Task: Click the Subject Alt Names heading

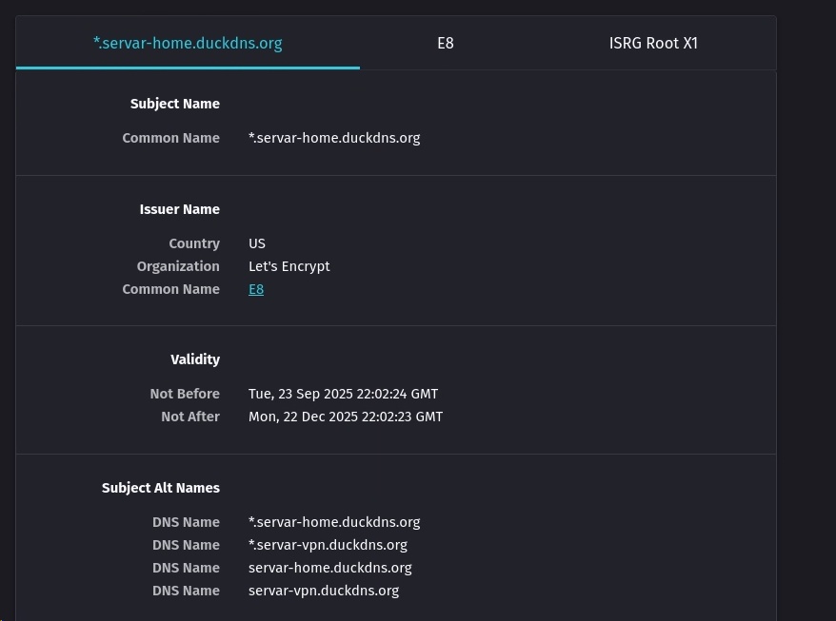Action: (x=161, y=488)
